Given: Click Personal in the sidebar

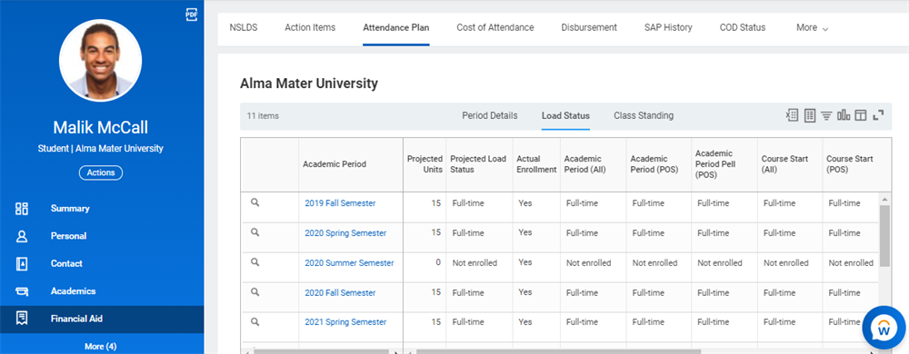Looking at the screenshot, I should coord(68,236).
